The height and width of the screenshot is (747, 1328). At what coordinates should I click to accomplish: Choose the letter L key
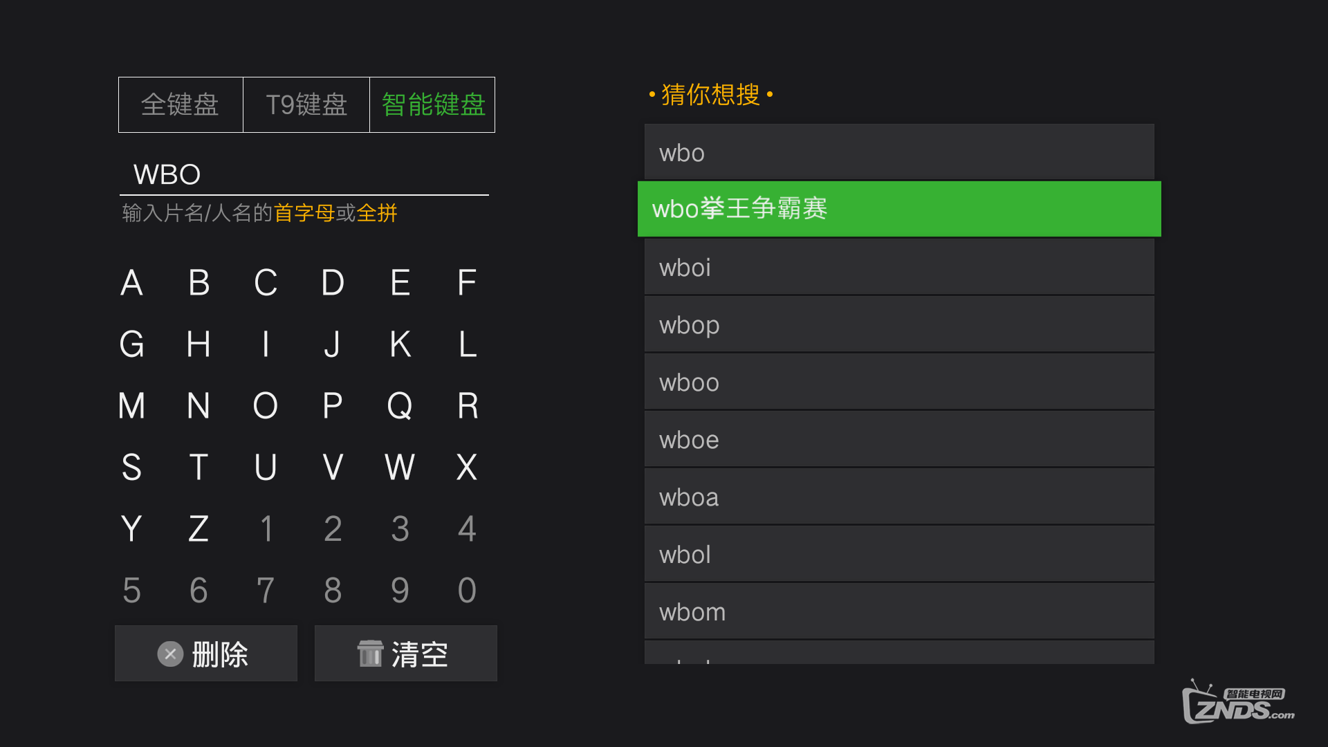(x=467, y=344)
